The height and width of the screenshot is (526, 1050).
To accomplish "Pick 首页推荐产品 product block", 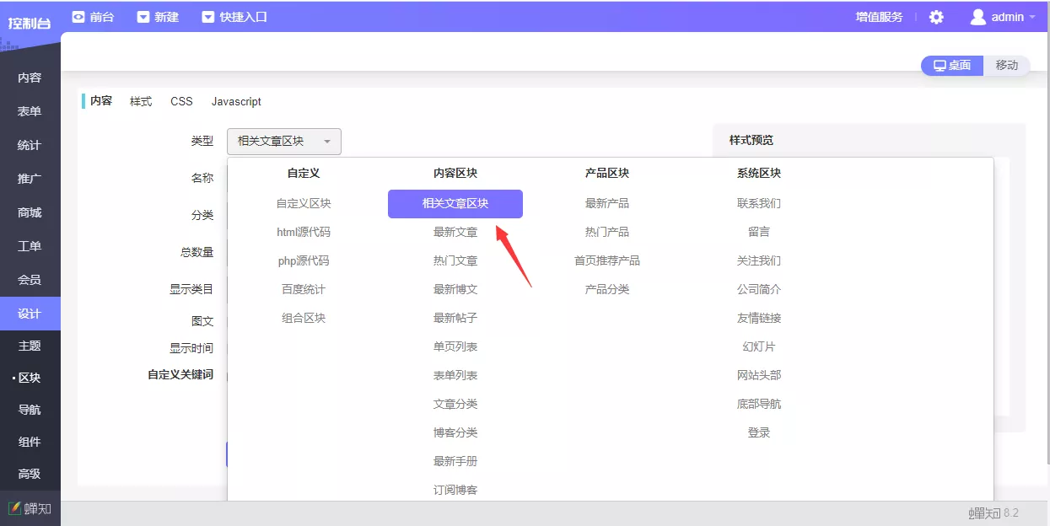I will [607, 260].
